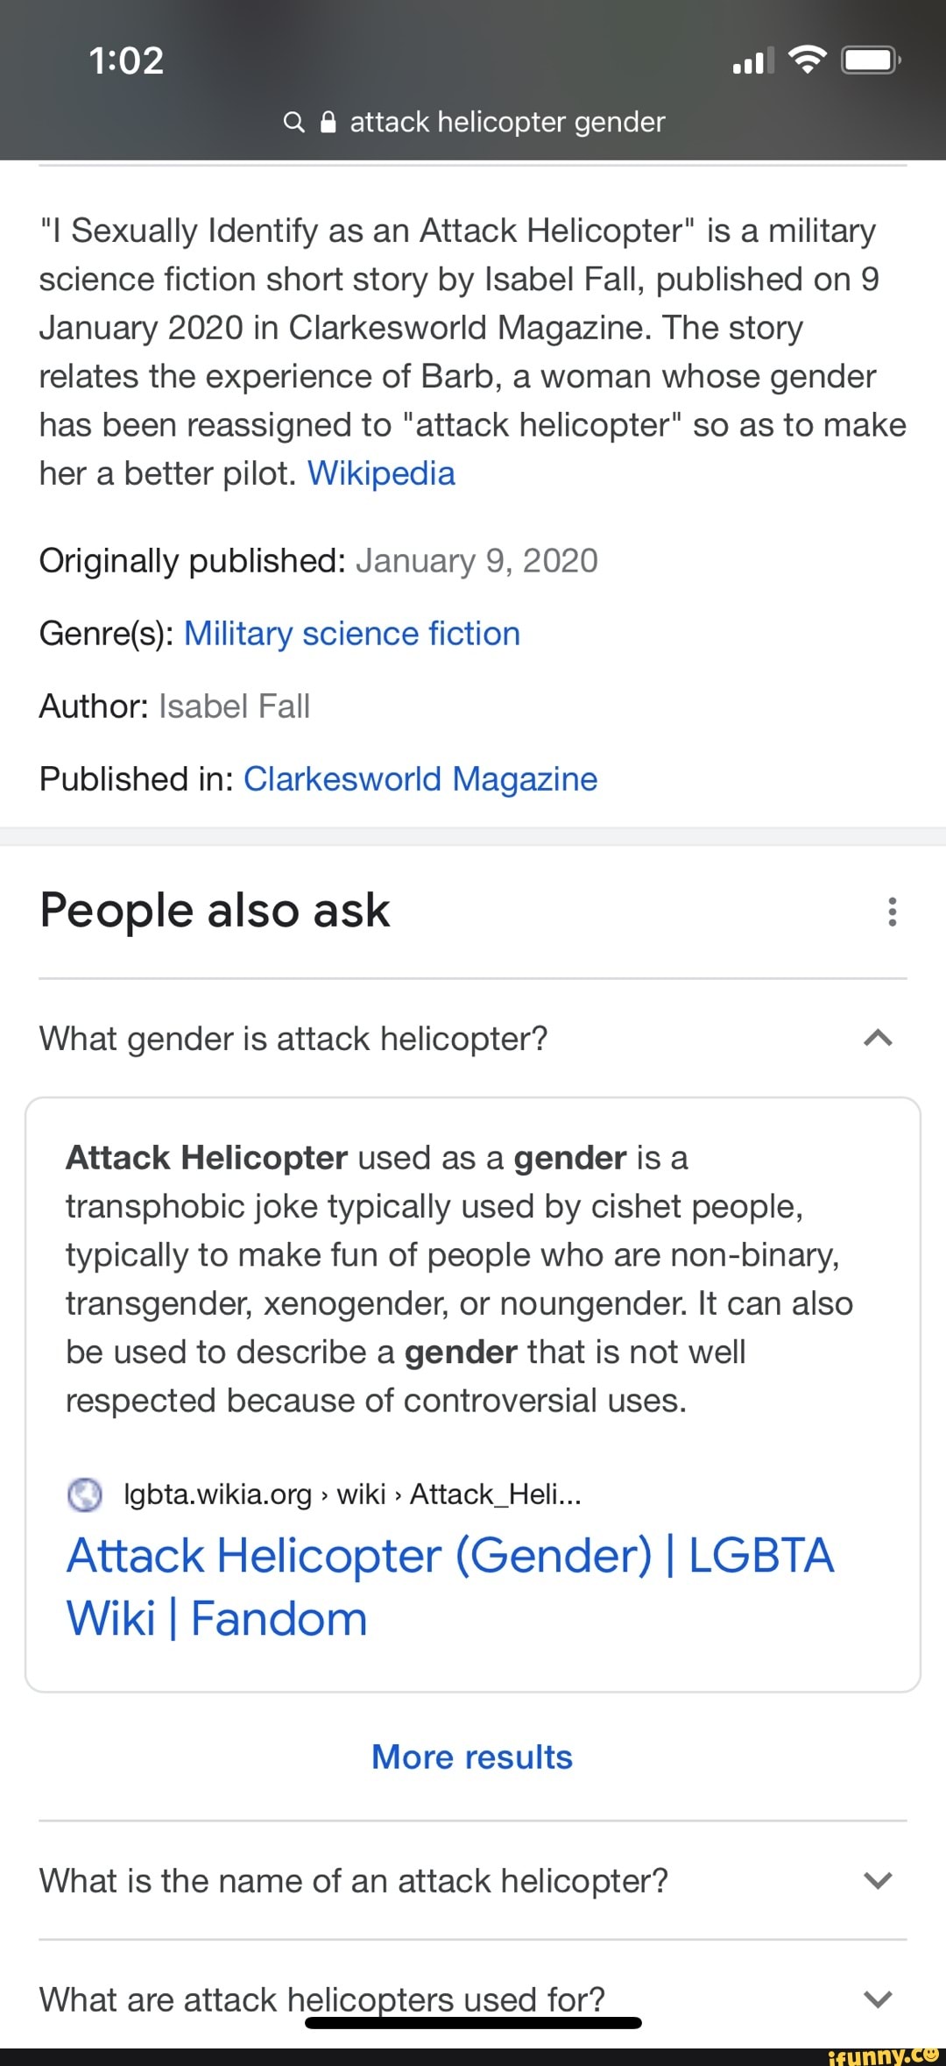
Task: Open the Wikipedia link
Action: (382, 472)
